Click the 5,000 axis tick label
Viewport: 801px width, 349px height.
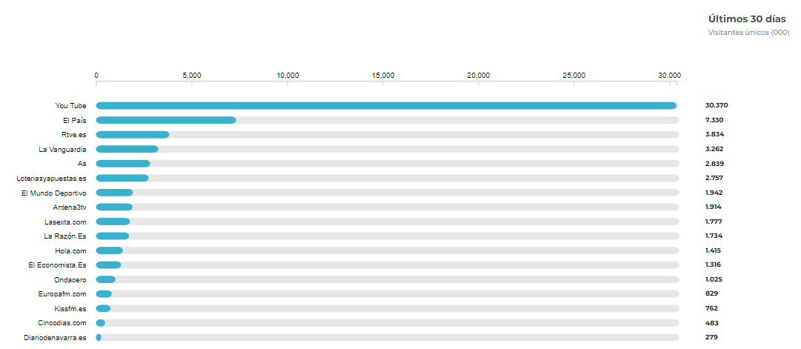[192, 76]
